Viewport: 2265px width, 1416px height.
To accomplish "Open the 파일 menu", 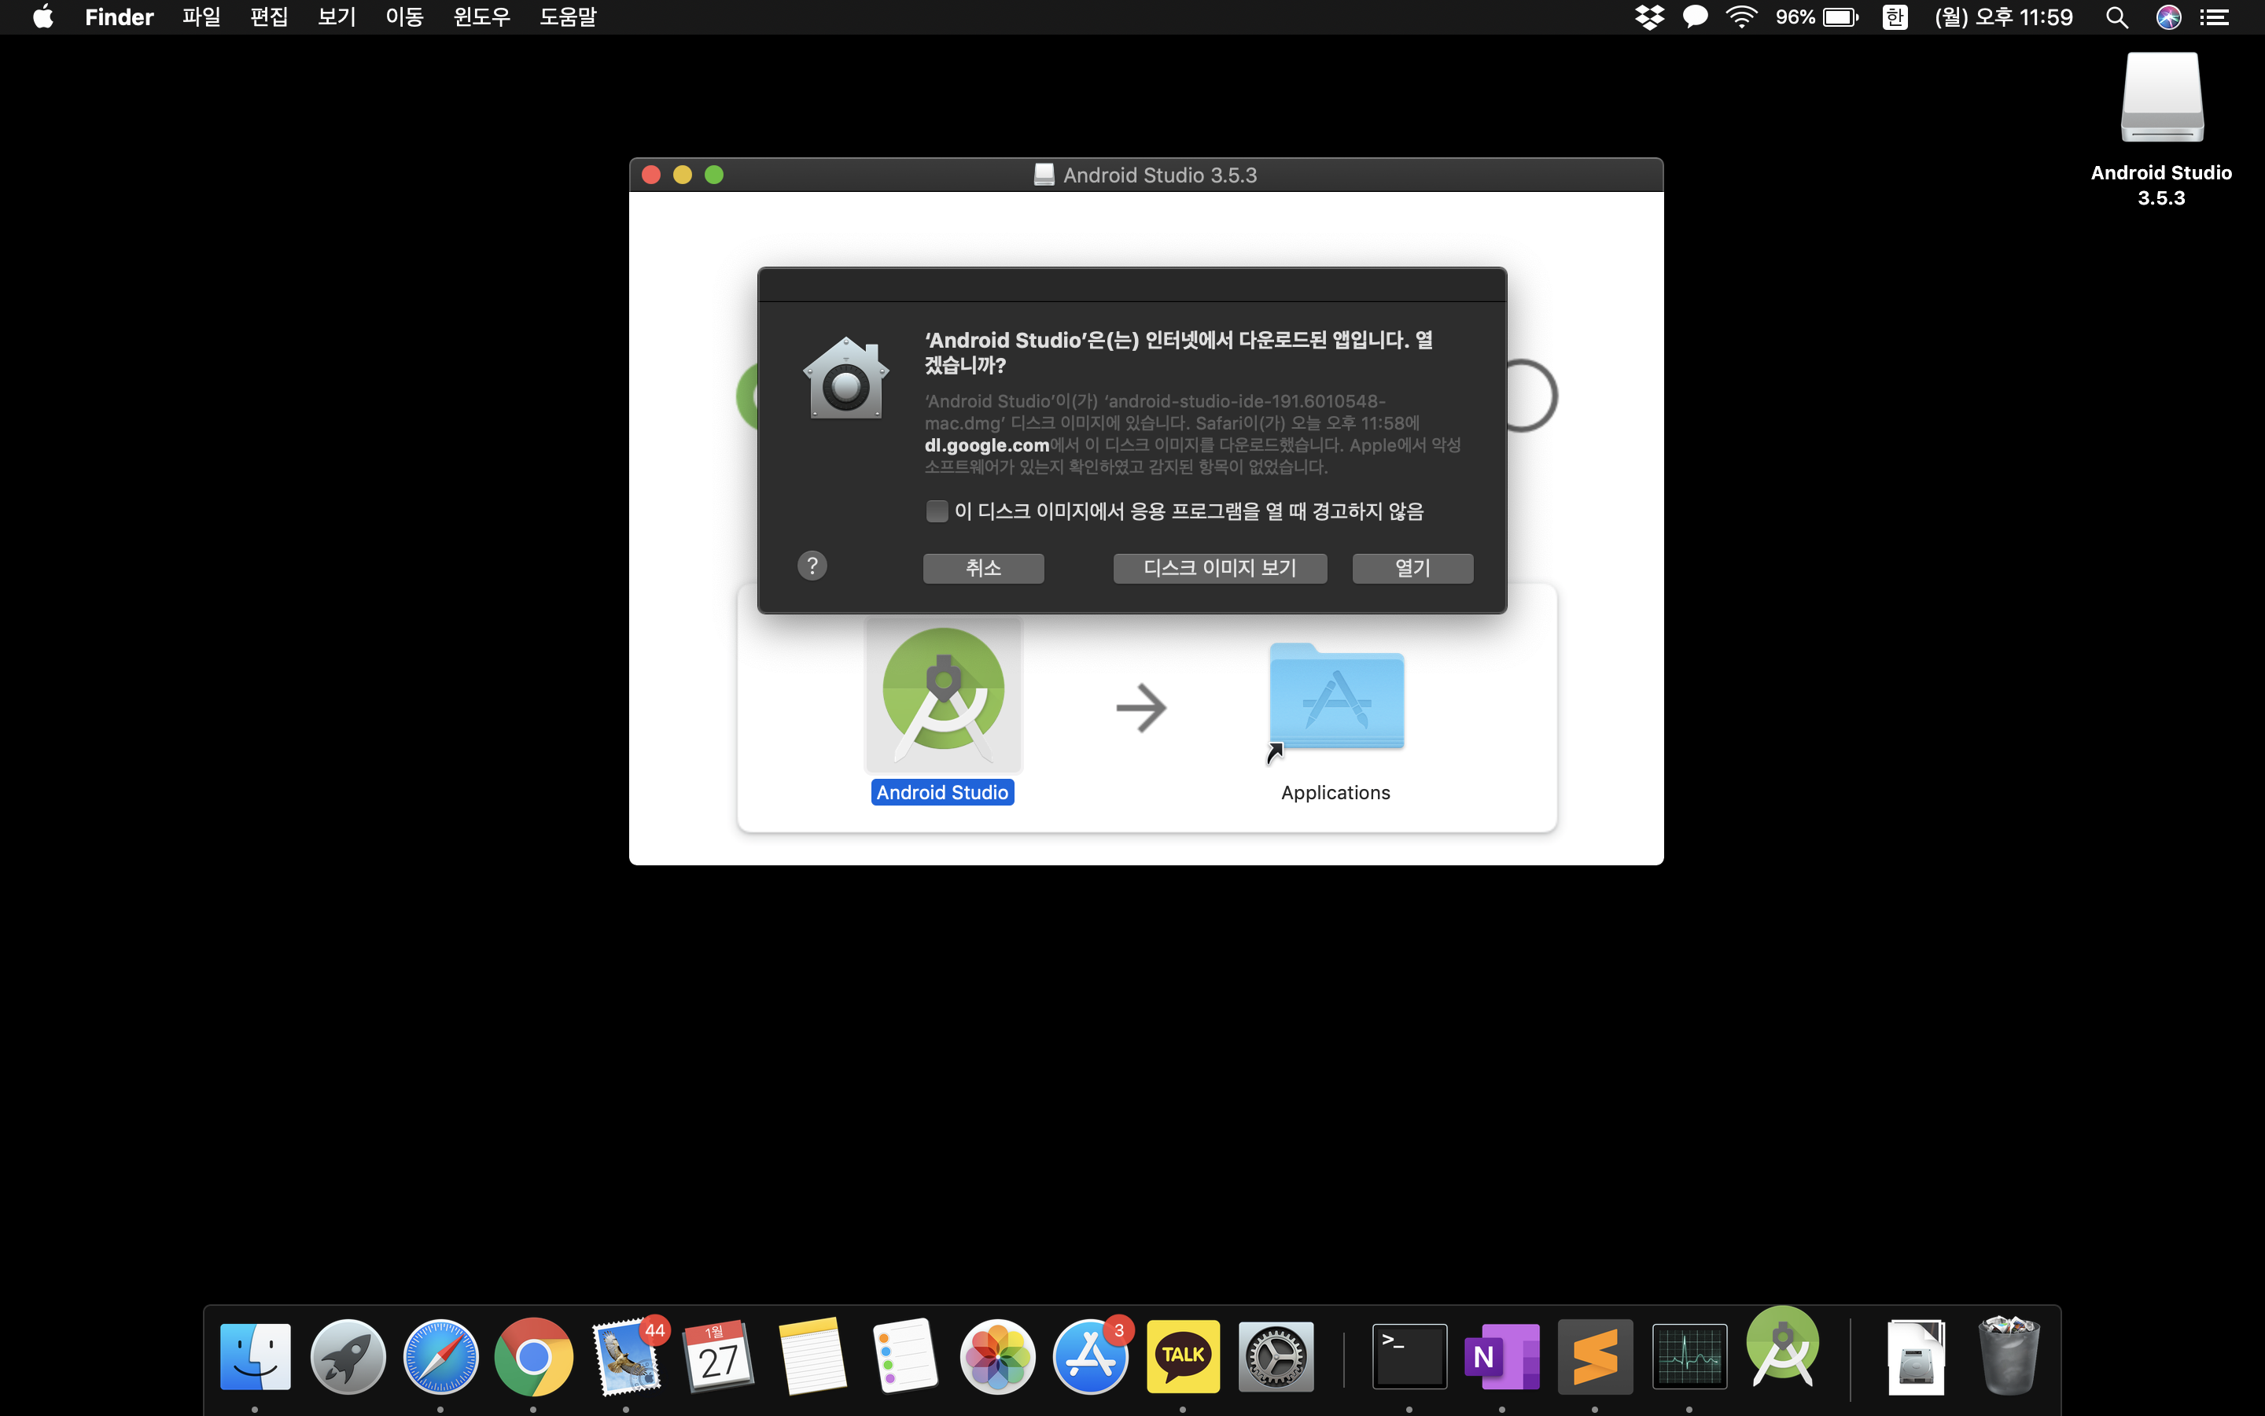I will tap(201, 17).
